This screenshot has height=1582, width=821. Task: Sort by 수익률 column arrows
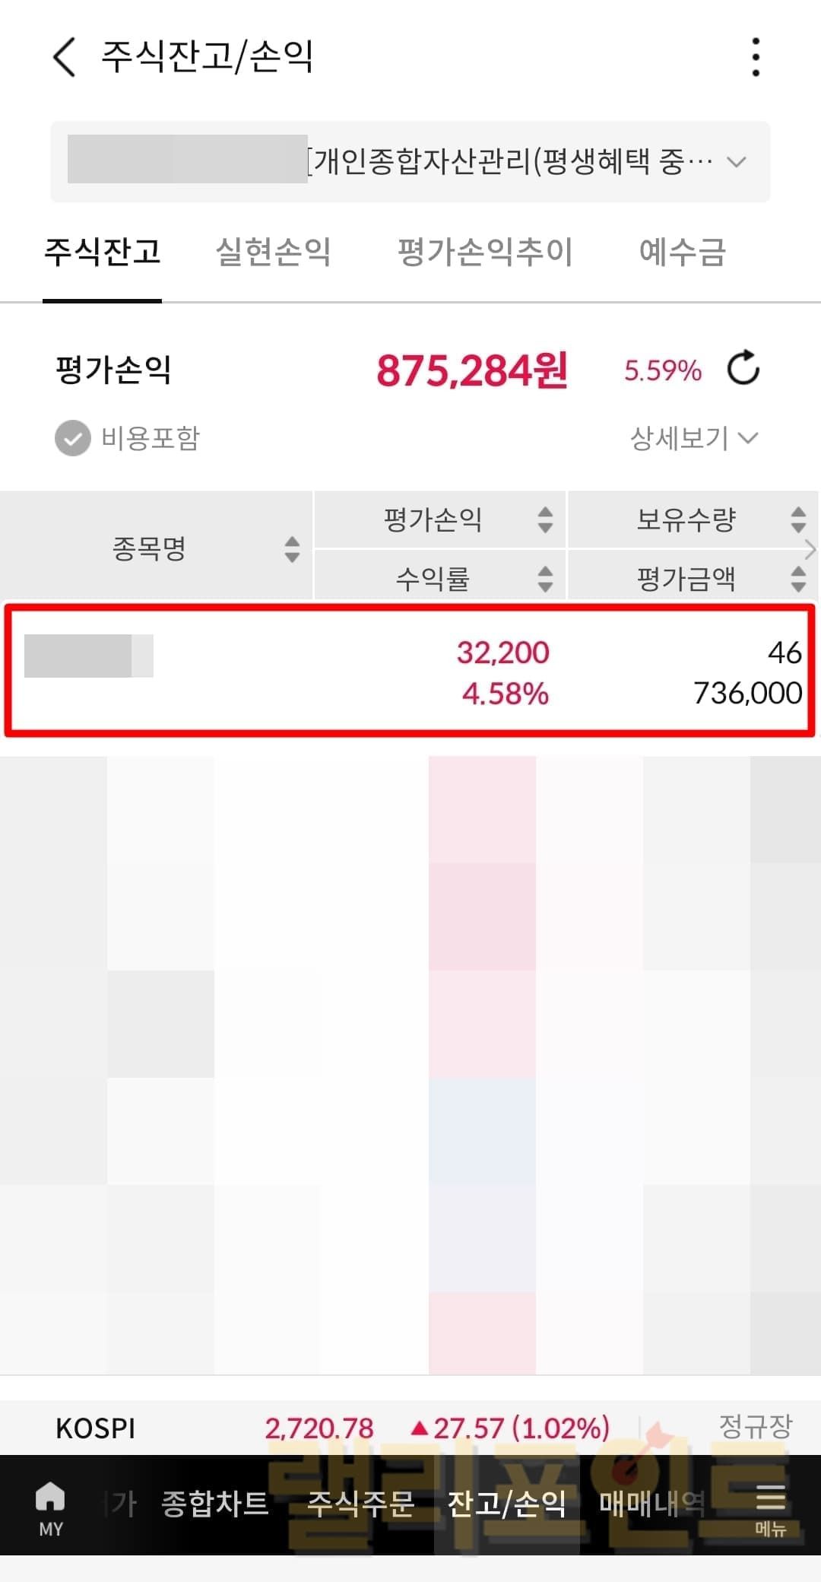click(545, 579)
